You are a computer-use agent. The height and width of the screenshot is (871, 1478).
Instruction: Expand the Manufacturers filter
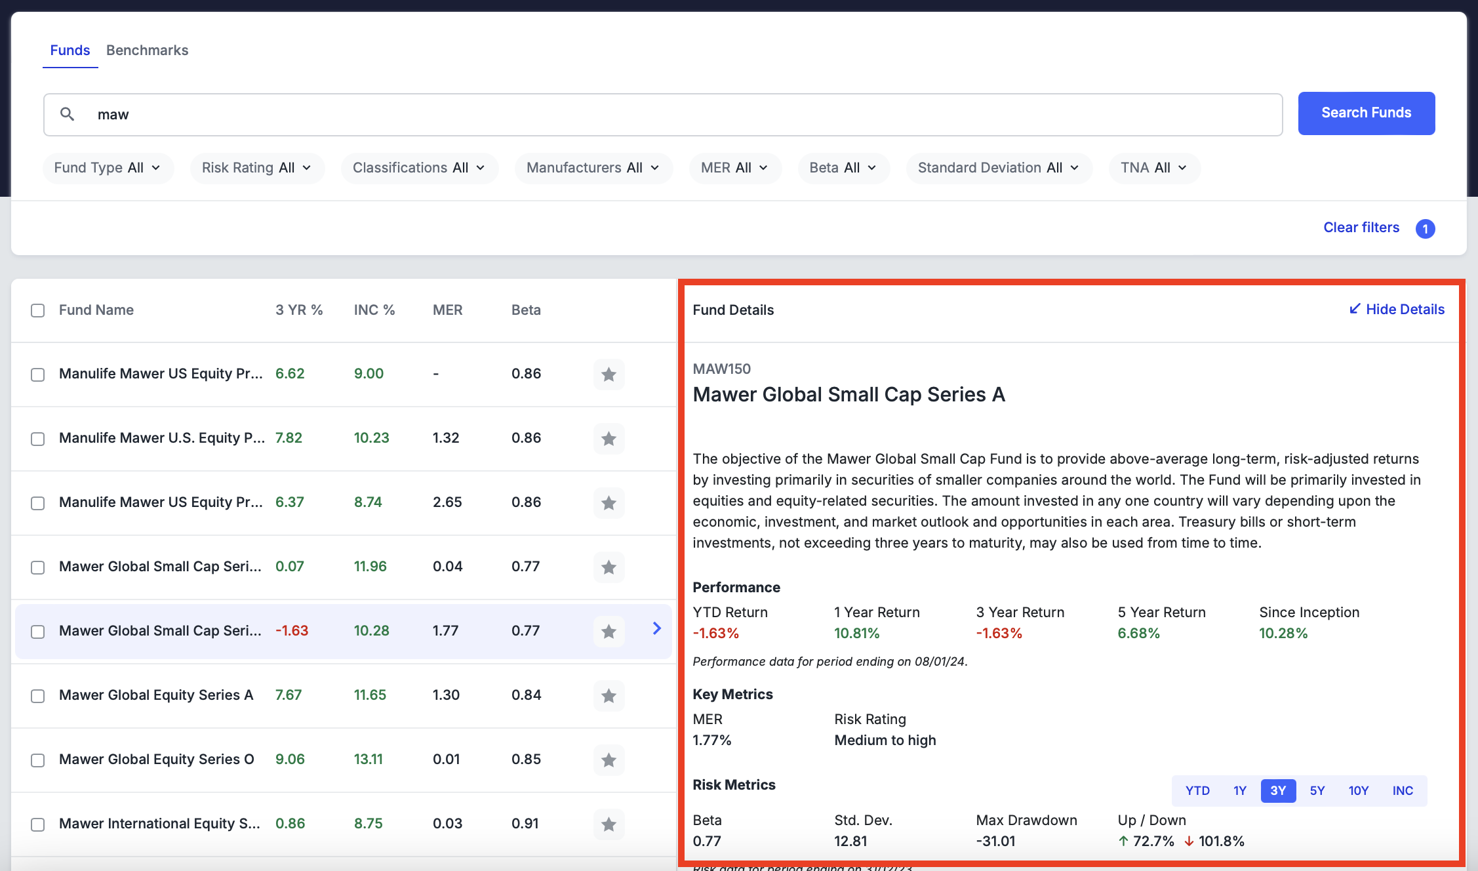(593, 168)
